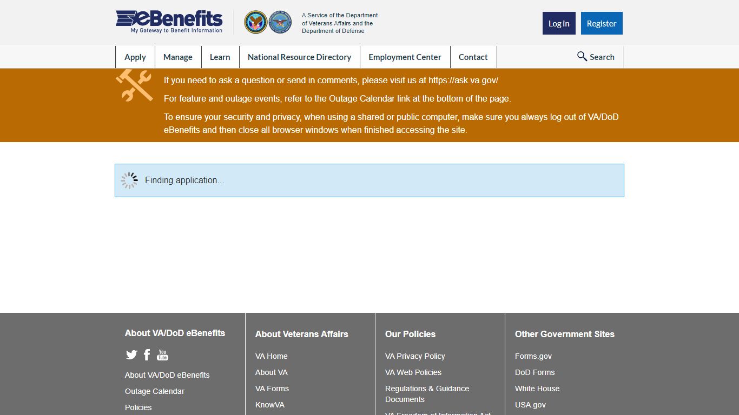
Task: Click the loading spinner icon
Action: pos(129,180)
